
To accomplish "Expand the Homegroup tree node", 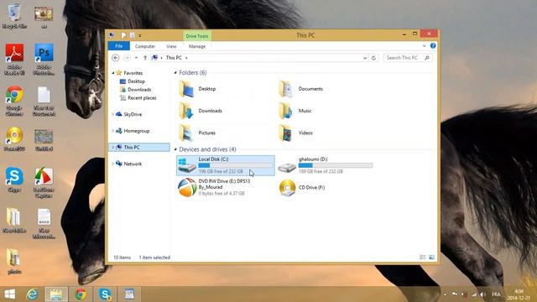I will click(113, 131).
